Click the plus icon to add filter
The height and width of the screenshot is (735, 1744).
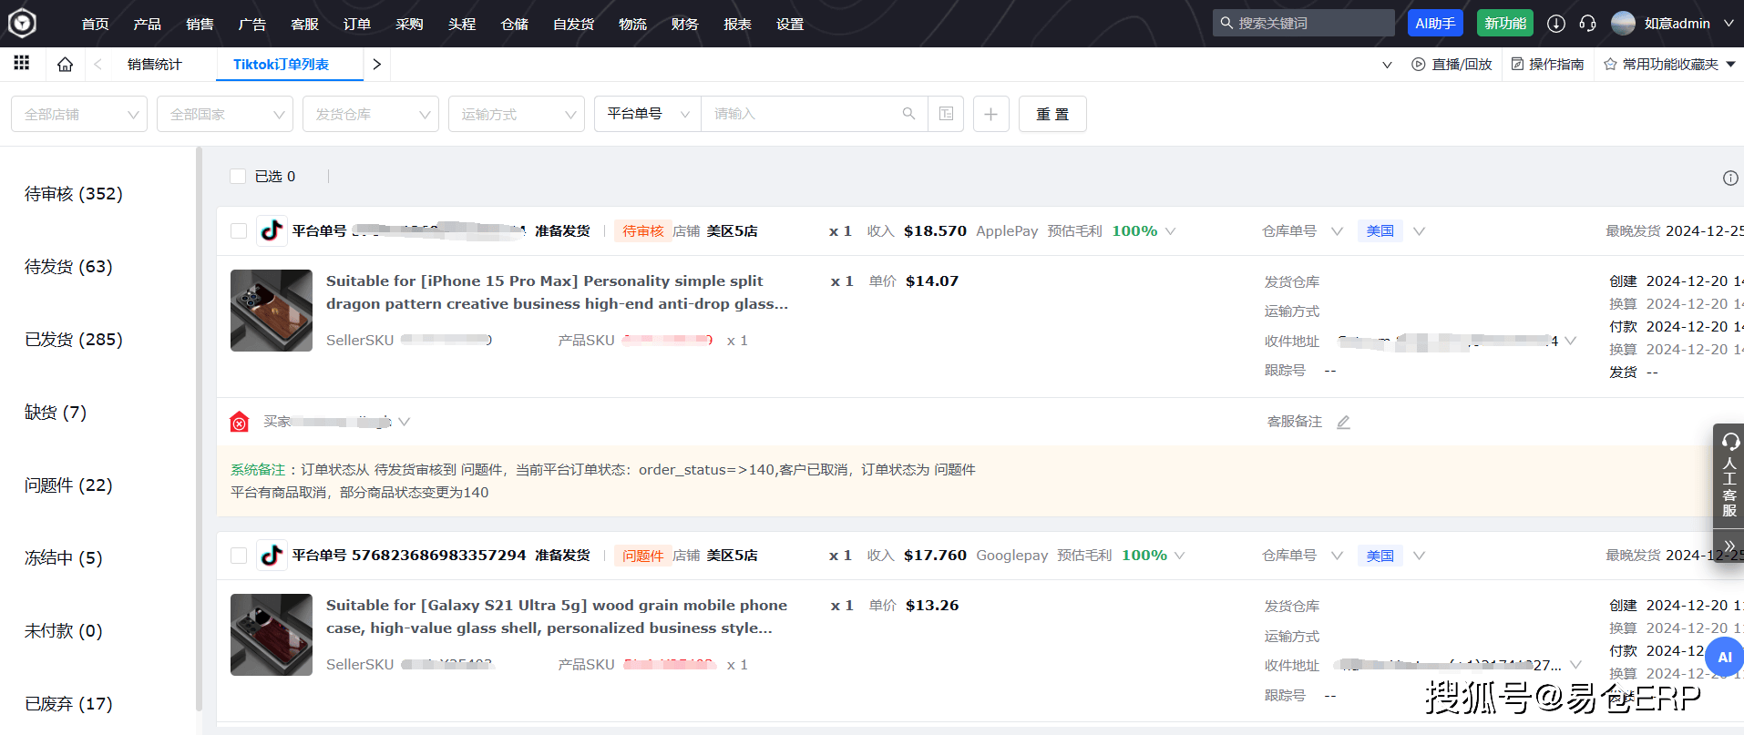[x=990, y=114]
